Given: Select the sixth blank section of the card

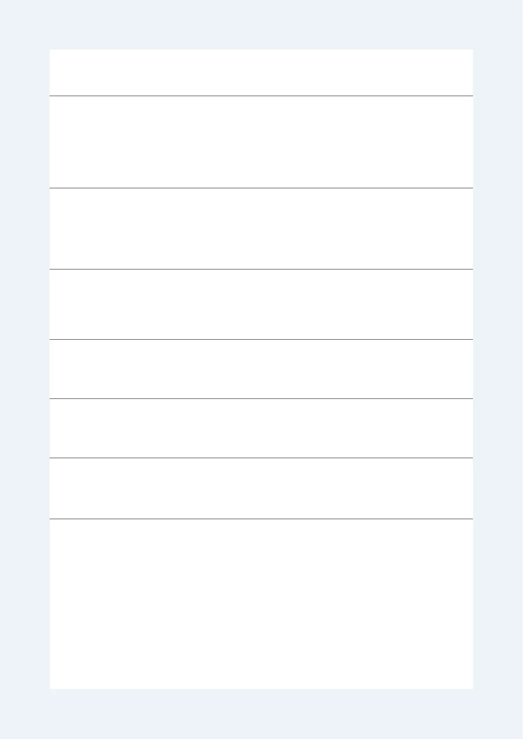Looking at the screenshot, I should [261, 428].
